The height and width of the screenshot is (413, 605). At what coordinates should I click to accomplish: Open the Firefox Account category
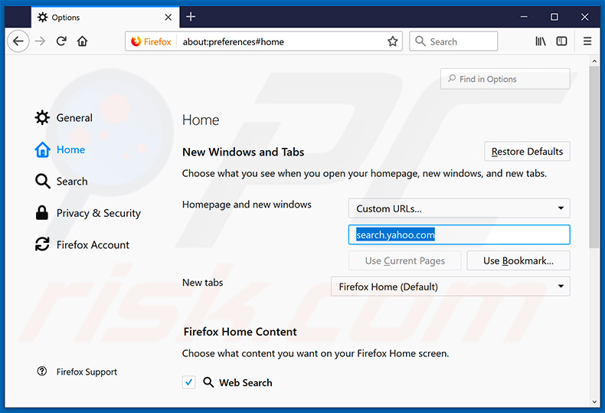click(x=82, y=244)
